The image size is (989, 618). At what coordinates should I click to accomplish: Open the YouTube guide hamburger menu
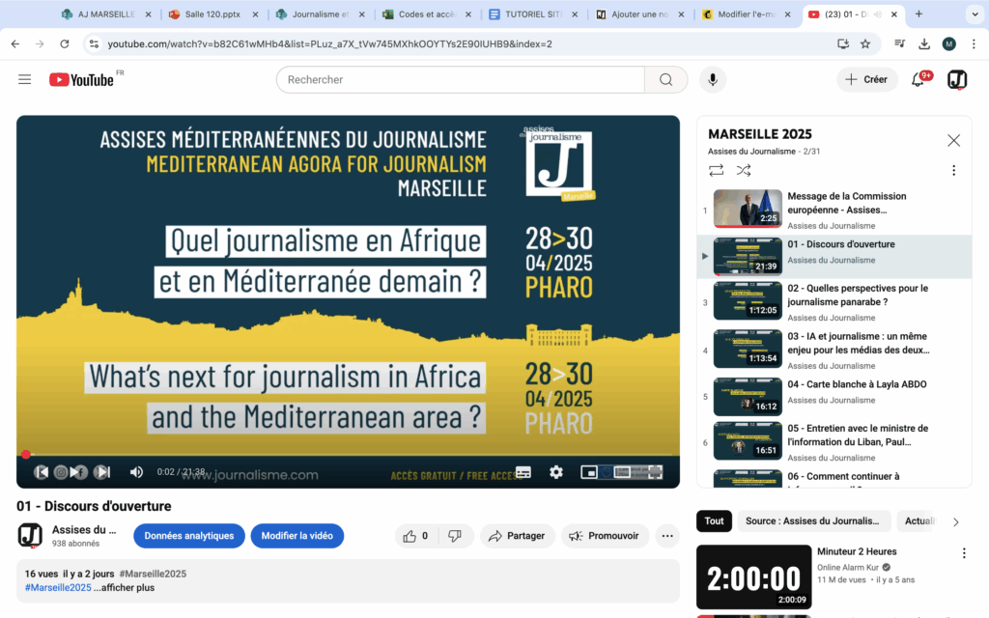pyautogui.click(x=24, y=79)
